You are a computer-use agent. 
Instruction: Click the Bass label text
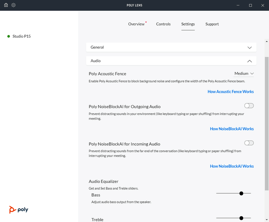tap(96, 195)
